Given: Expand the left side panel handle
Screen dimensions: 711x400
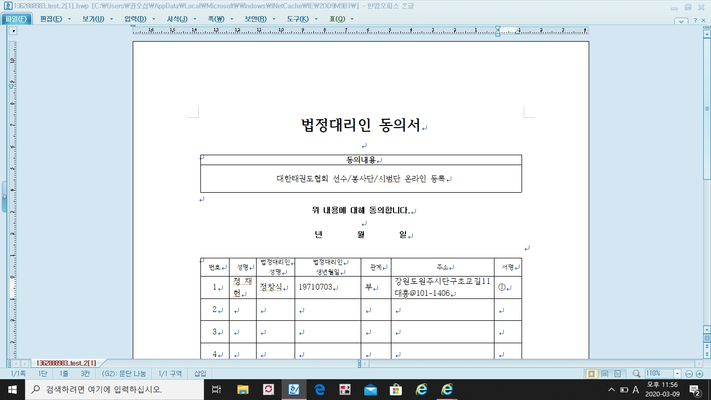Looking at the screenshot, I should click(5, 196).
